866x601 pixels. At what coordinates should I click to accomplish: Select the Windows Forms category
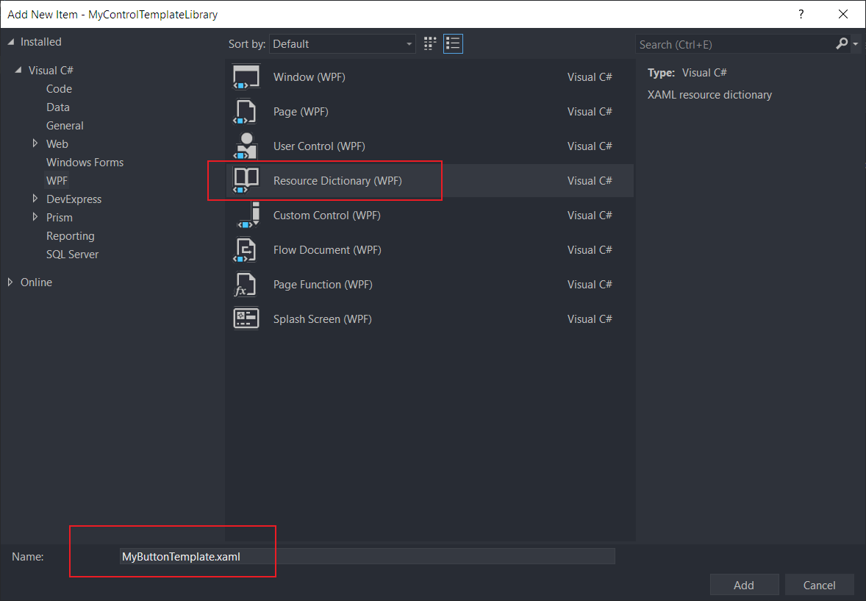click(85, 163)
